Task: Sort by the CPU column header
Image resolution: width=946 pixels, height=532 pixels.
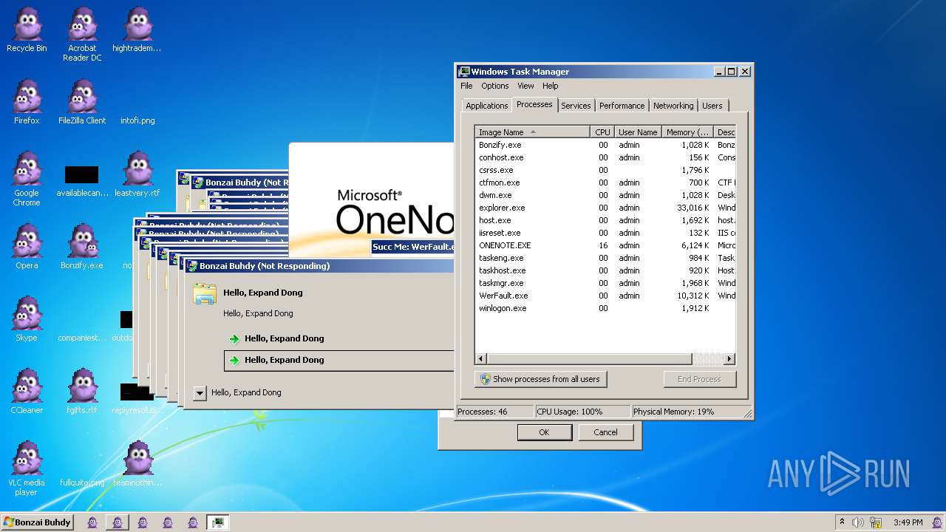Action: (x=602, y=132)
